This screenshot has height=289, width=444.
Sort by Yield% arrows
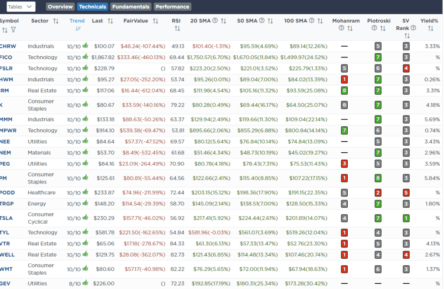(431, 28)
